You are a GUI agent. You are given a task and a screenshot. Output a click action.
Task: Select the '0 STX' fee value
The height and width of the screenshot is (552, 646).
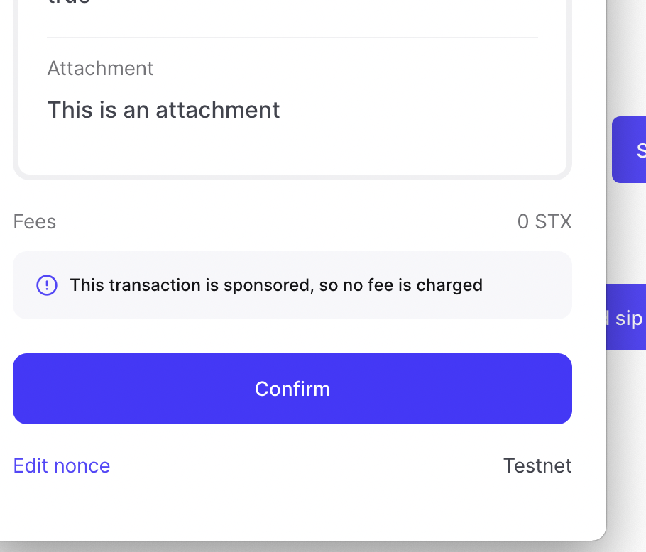tap(544, 221)
